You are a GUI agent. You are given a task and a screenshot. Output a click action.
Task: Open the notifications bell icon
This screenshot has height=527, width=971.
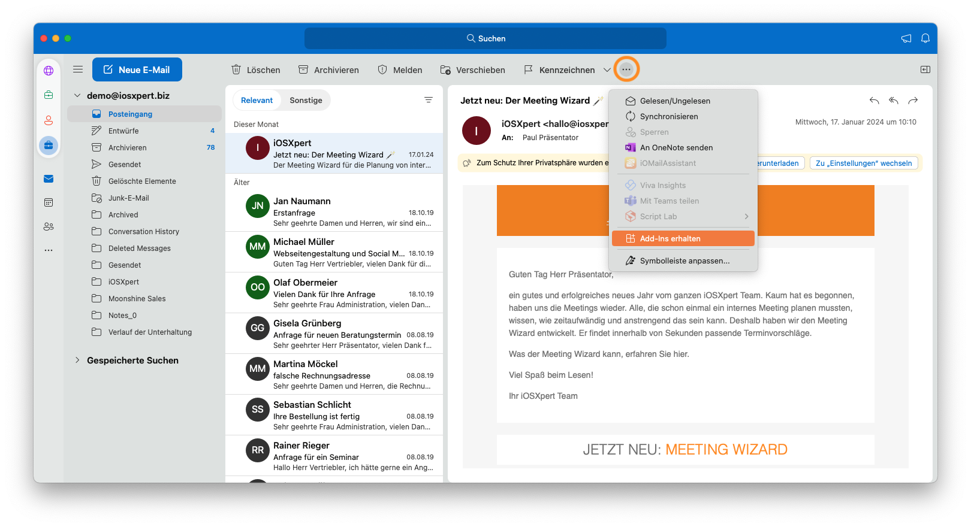(x=925, y=38)
